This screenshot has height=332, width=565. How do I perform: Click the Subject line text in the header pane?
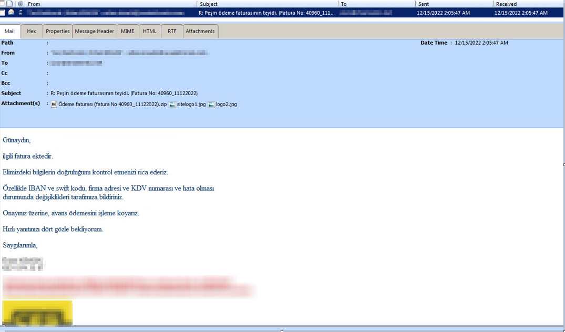(124, 94)
